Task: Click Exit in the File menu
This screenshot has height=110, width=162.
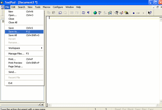Action: (x=24, y=83)
